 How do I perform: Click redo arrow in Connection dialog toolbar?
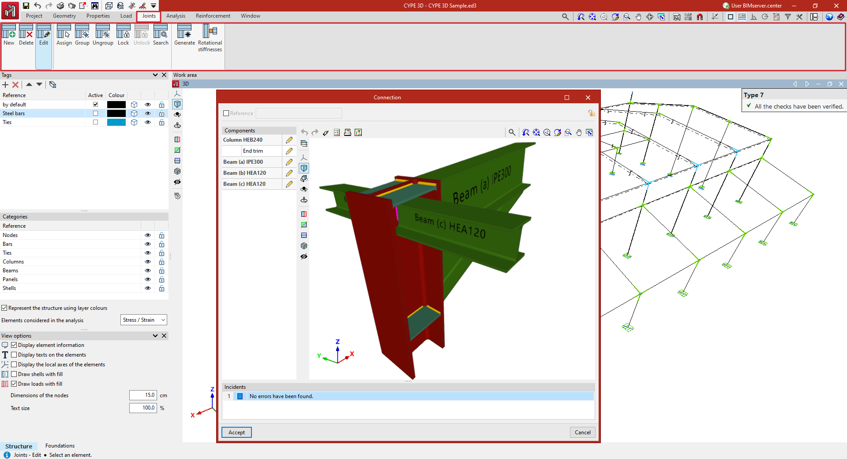[315, 132]
